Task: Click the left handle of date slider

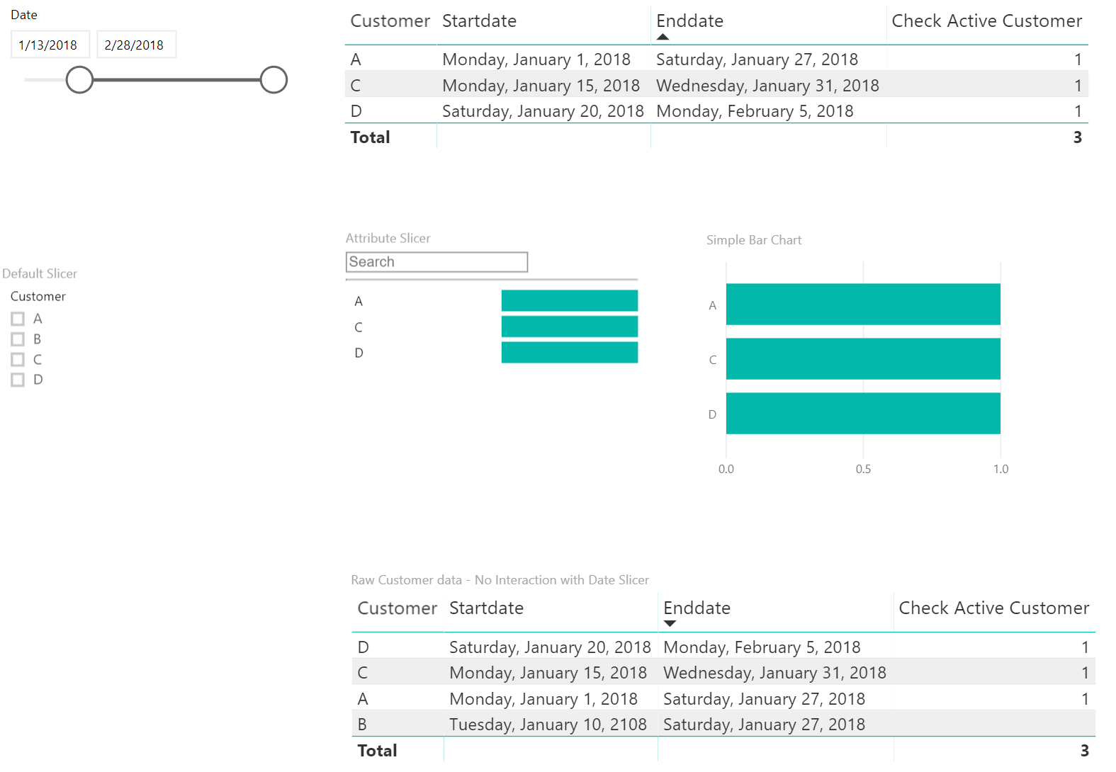Action: click(79, 80)
